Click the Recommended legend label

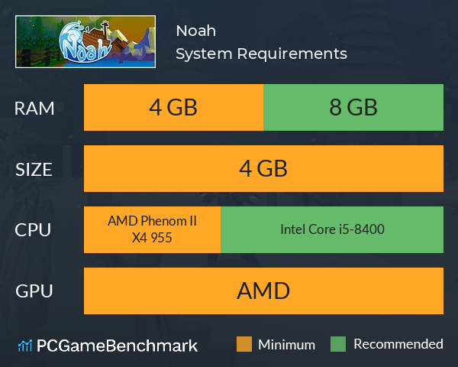398,344
